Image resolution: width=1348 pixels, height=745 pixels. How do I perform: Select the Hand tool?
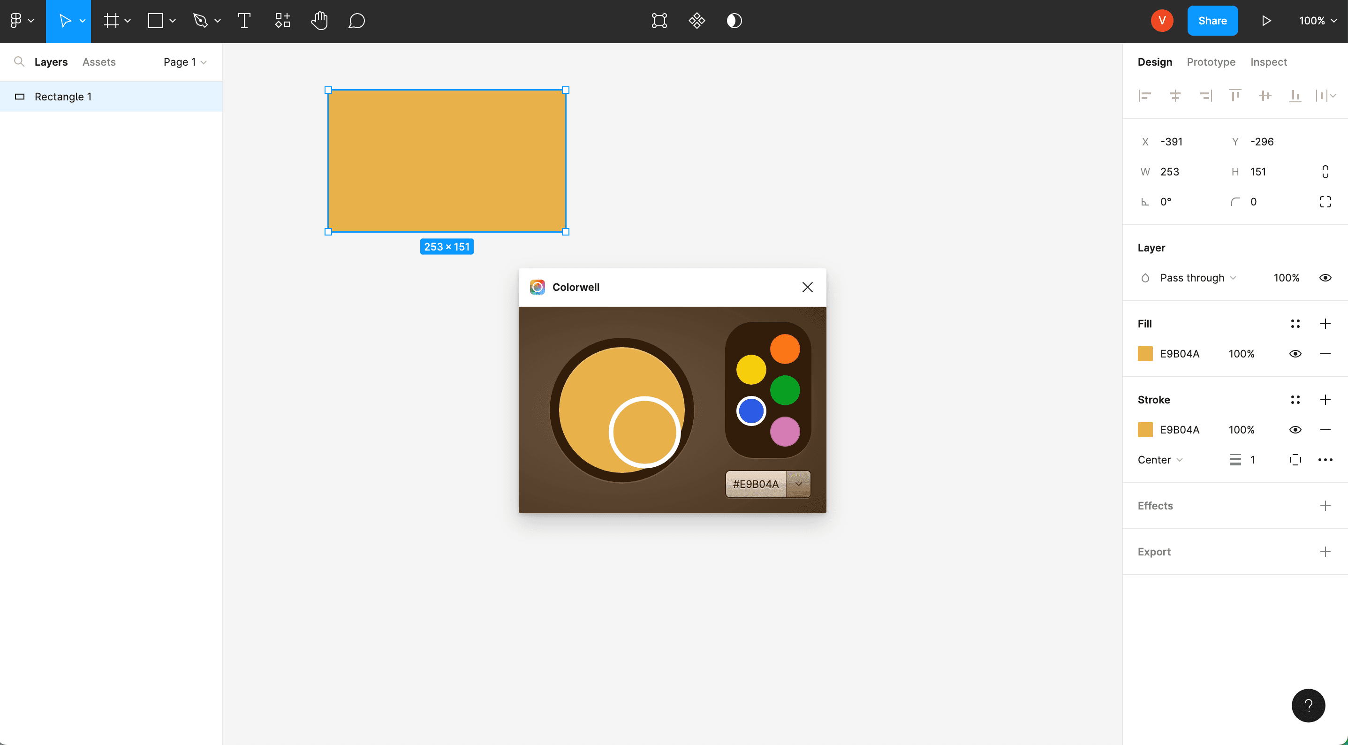319,21
